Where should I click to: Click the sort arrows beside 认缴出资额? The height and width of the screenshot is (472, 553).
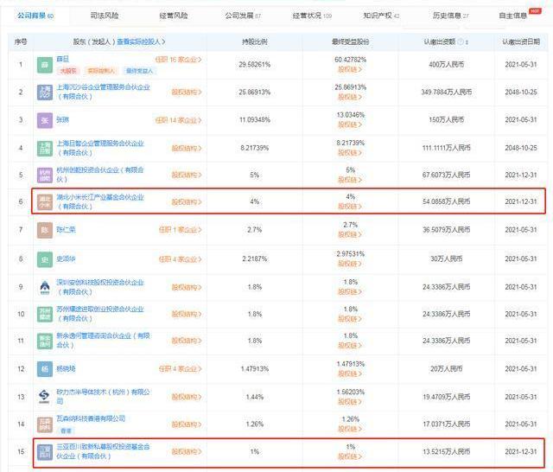coord(467,42)
